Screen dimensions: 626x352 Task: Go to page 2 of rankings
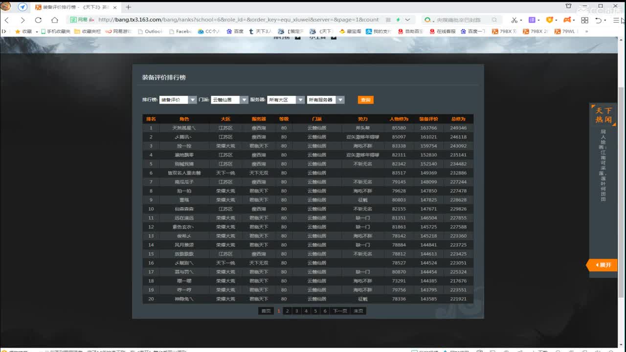[x=287, y=311]
